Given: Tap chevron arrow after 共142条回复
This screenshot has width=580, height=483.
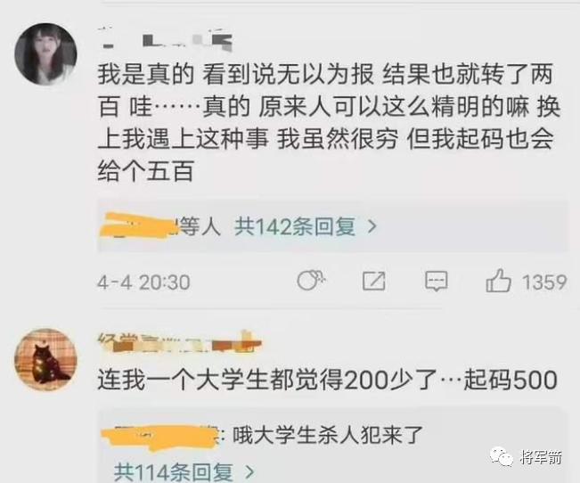Looking at the screenshot, I should 372,226.
